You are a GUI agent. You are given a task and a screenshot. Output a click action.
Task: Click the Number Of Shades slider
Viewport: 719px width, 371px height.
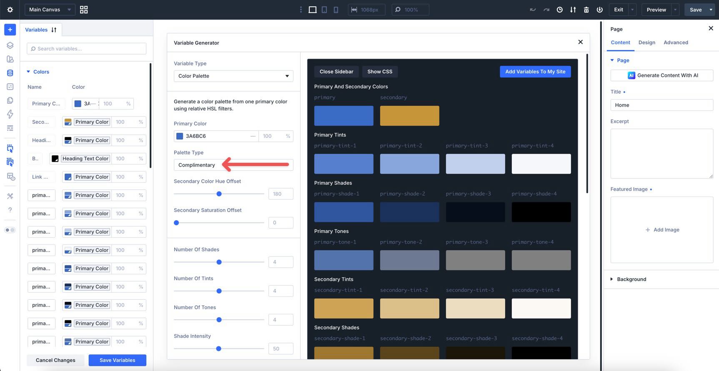pos(219,262)
